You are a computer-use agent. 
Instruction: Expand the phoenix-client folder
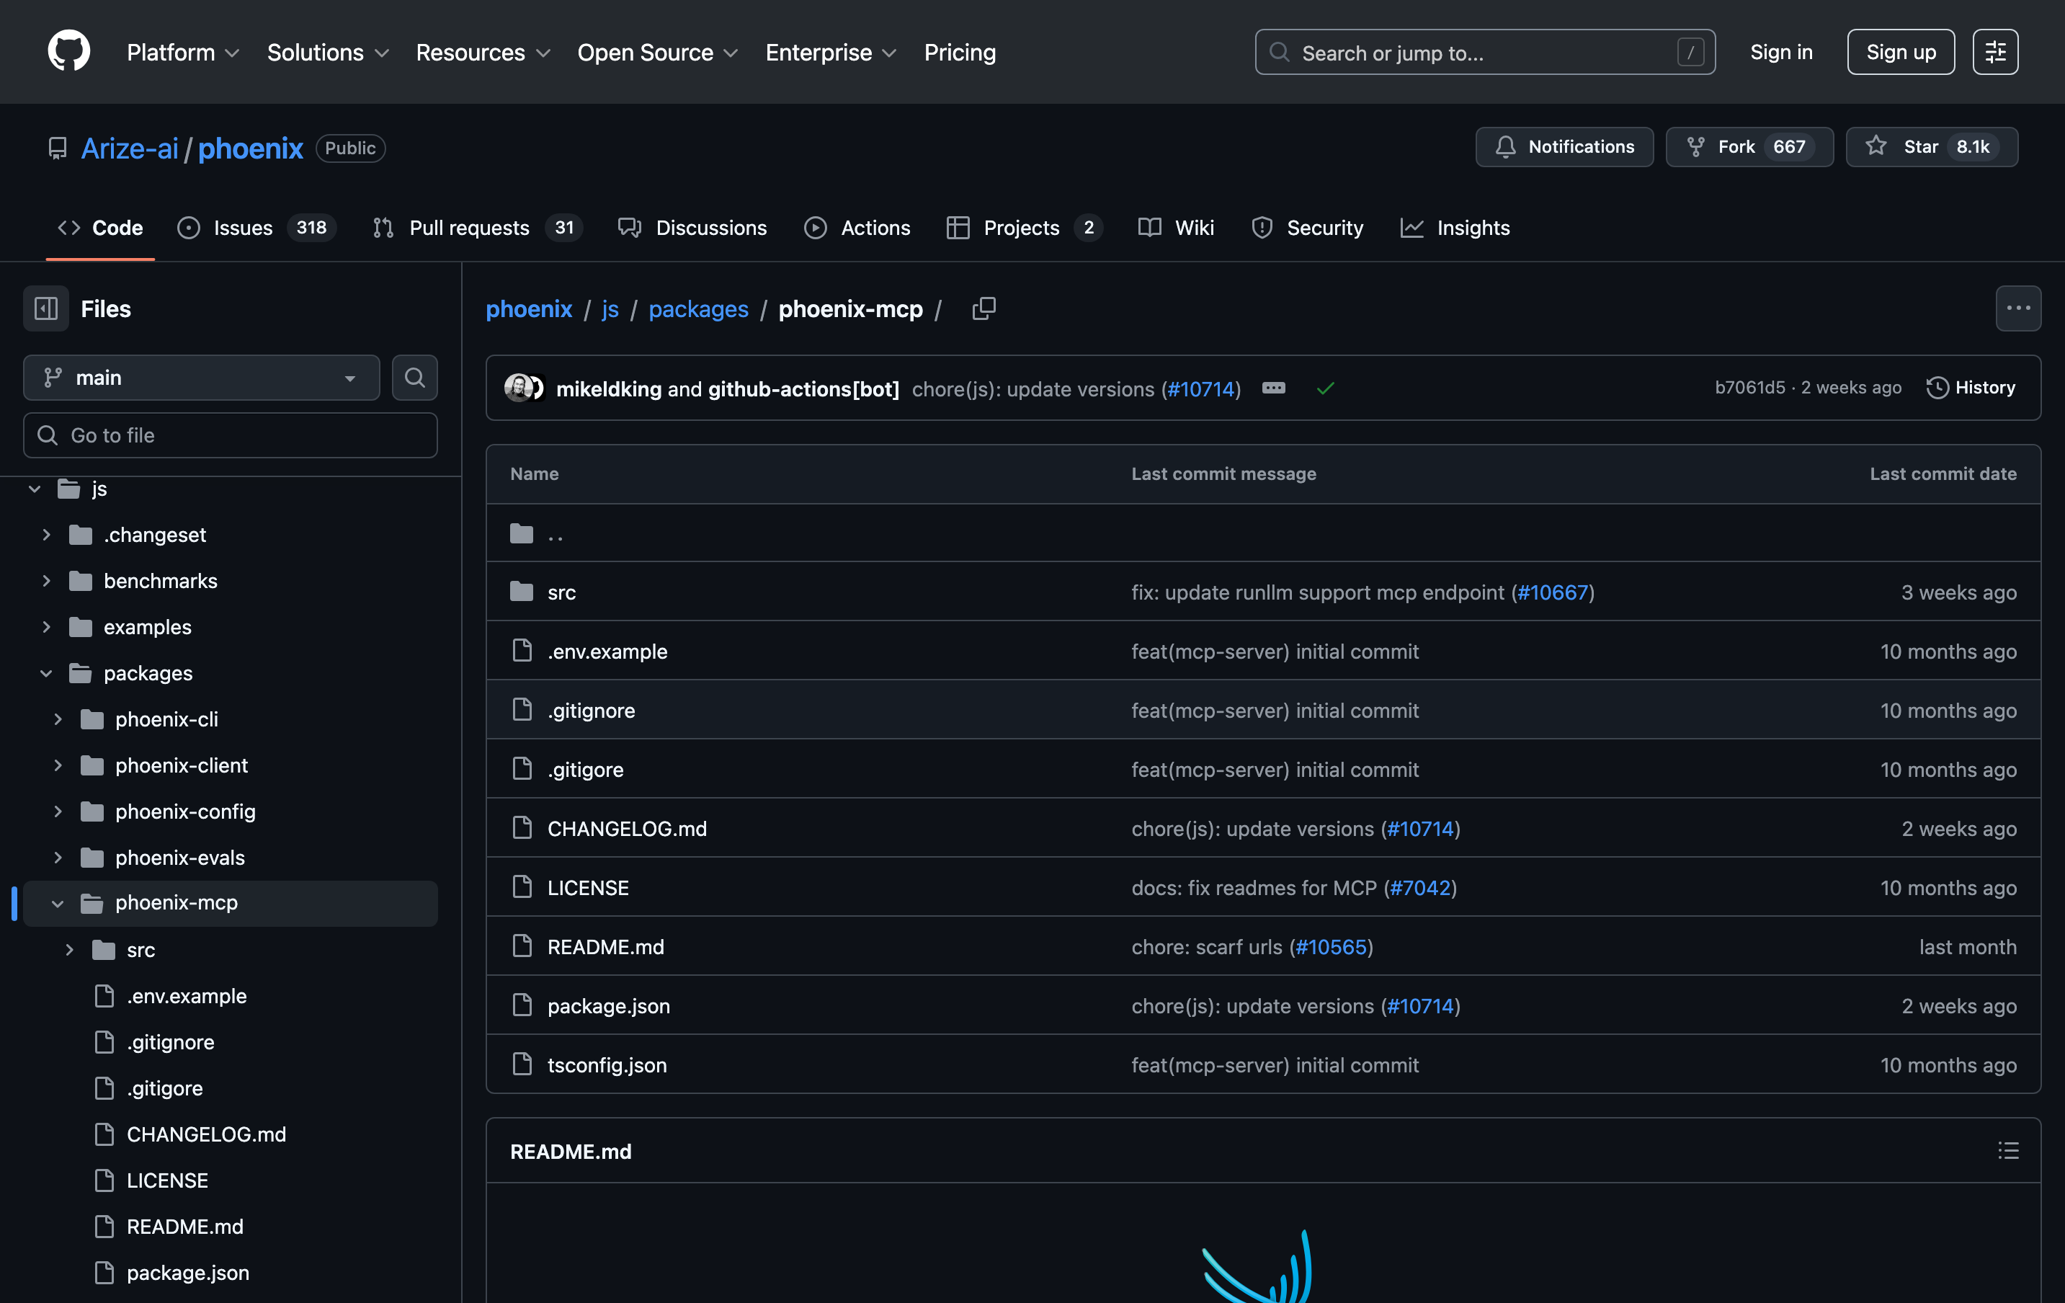click(58, 765)
